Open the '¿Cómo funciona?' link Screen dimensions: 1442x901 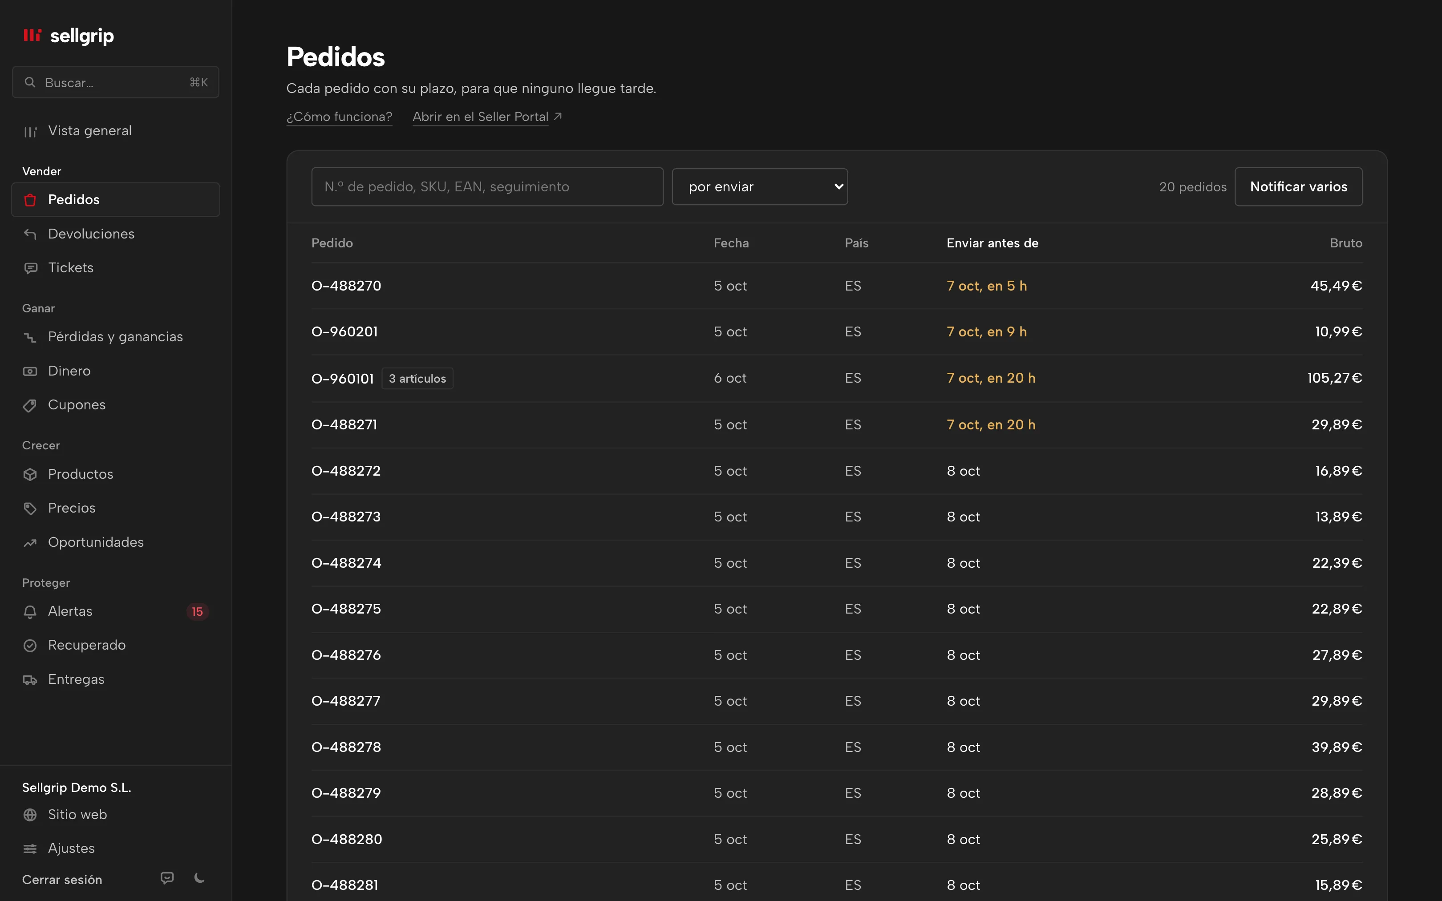[339, 117]
